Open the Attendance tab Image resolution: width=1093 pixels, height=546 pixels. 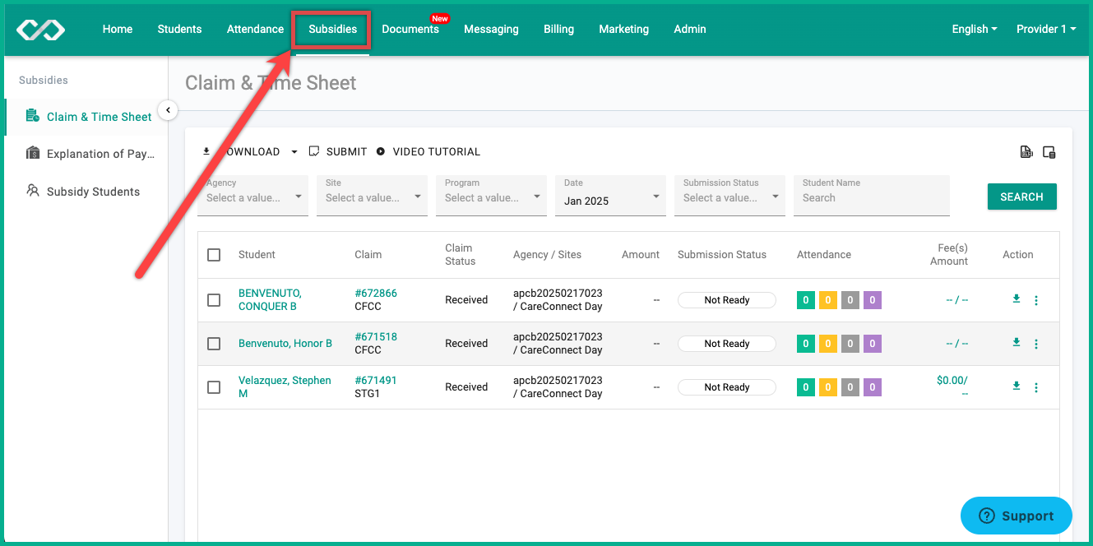point(255,29)
